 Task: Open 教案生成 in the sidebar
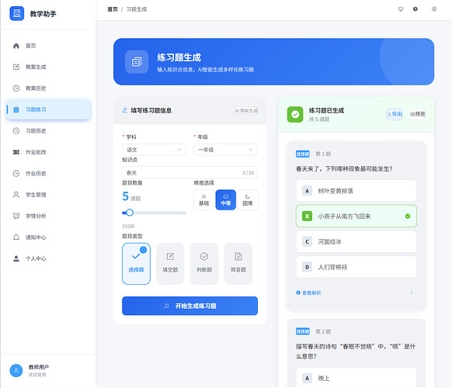coord(48,67)
